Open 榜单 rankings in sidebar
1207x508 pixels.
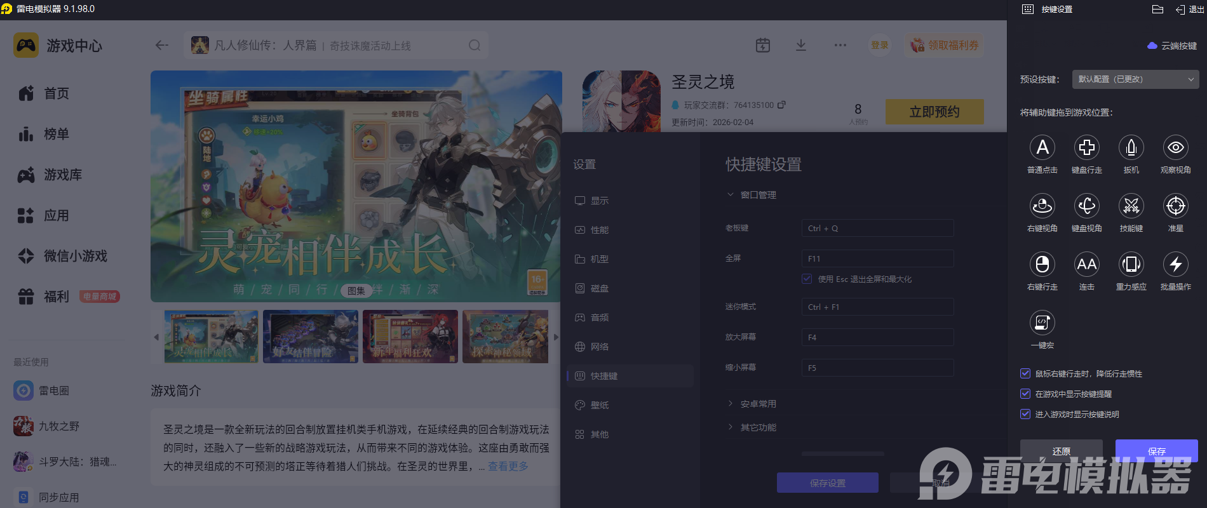pyautogui.click(x=43, y=134)
